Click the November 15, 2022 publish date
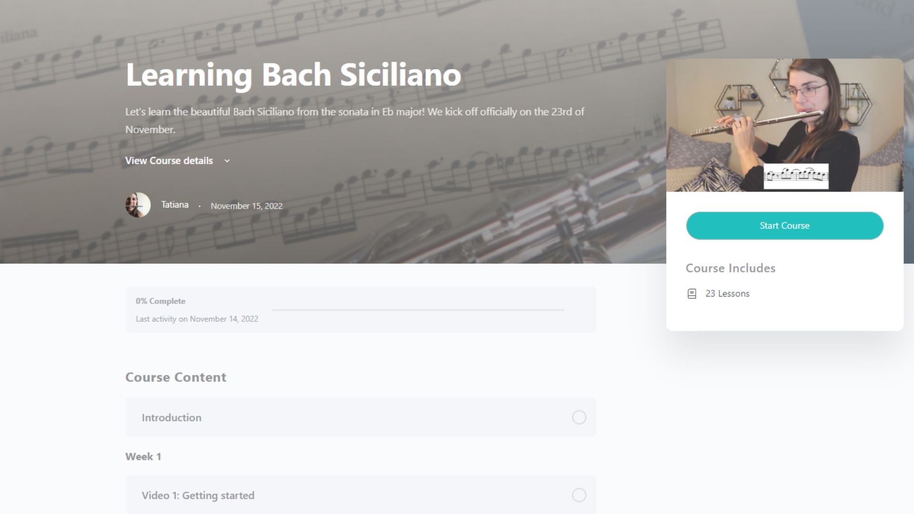914x514 pixels. (x=247, y=206)
